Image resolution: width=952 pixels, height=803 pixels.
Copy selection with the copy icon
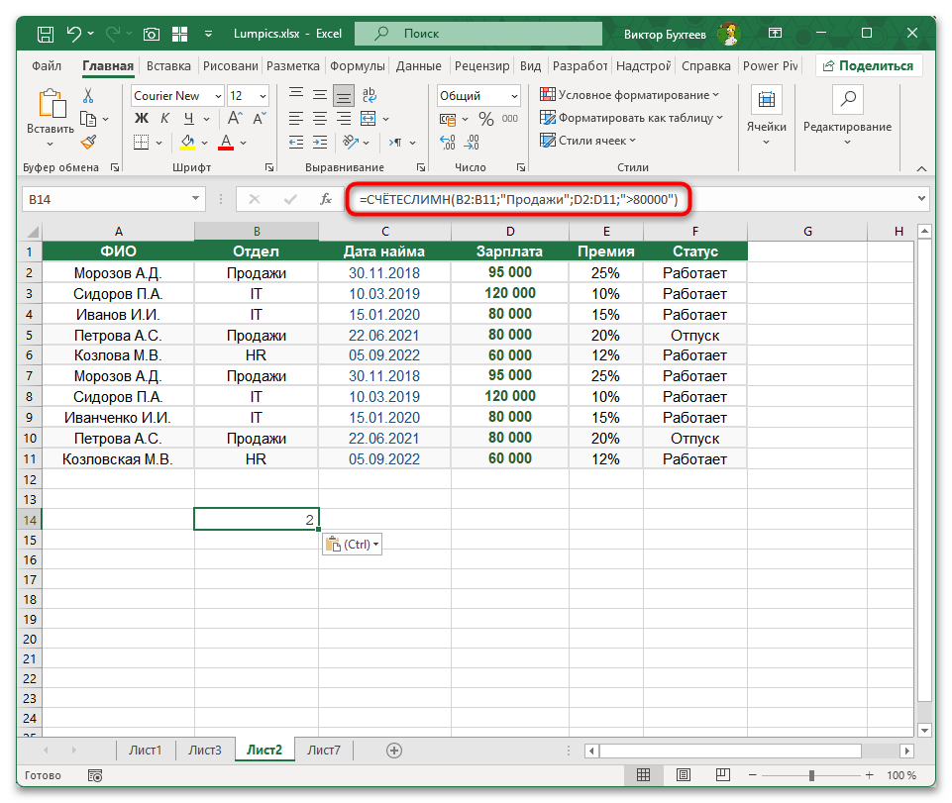click(88, 119)
